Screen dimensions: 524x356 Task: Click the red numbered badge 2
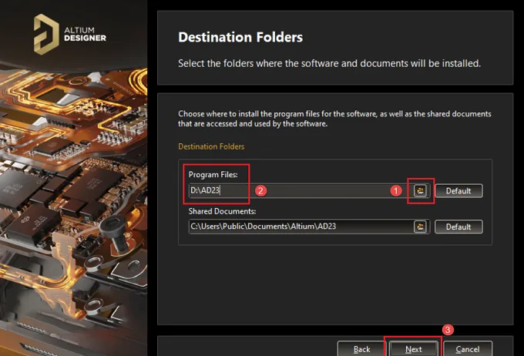click(x=260, y=191)
